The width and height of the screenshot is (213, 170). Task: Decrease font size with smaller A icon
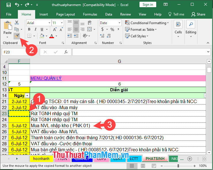pos(61,29)
